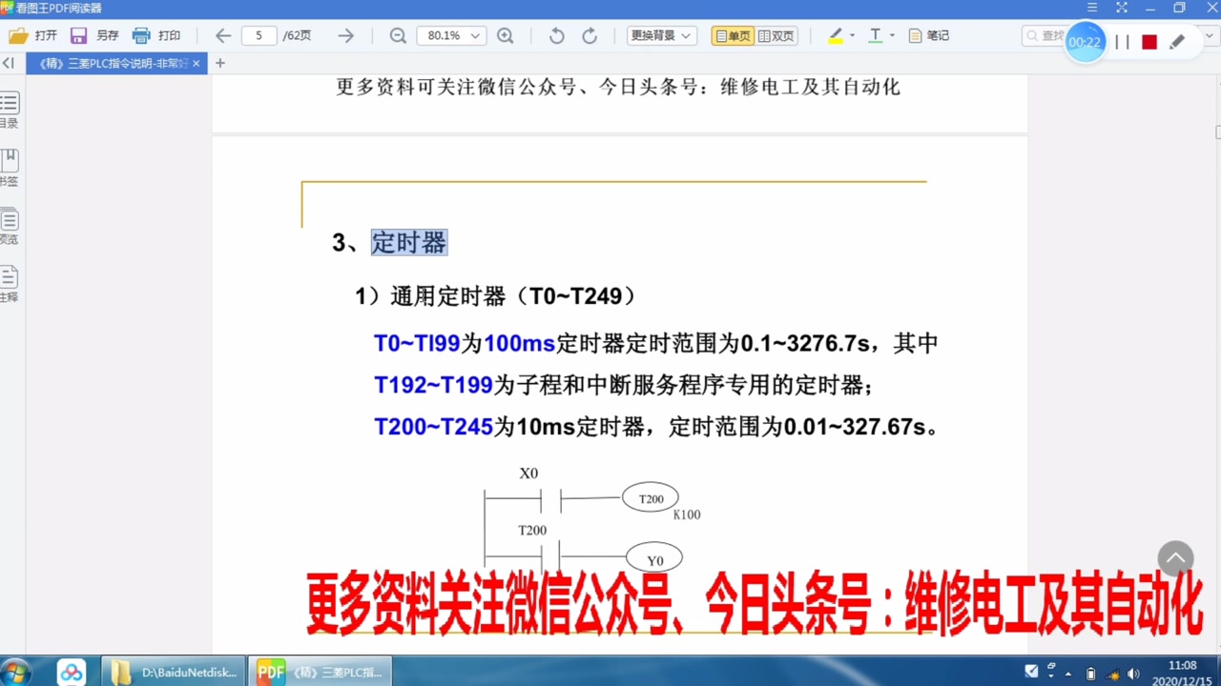The width and height of the screenshot is (1221, 686).
Task: Click the page number field showing 5
Action: click(259, 35)
